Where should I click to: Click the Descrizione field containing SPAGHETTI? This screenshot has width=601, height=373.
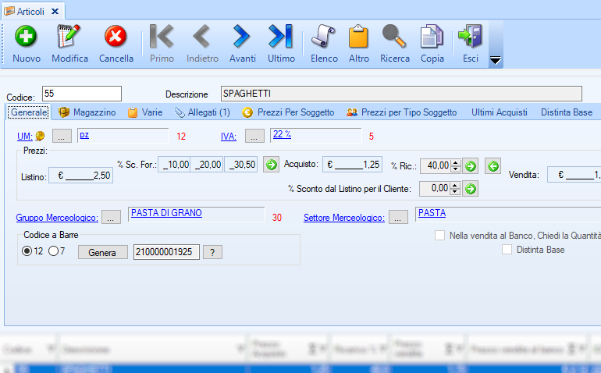(x=401, y=94)
